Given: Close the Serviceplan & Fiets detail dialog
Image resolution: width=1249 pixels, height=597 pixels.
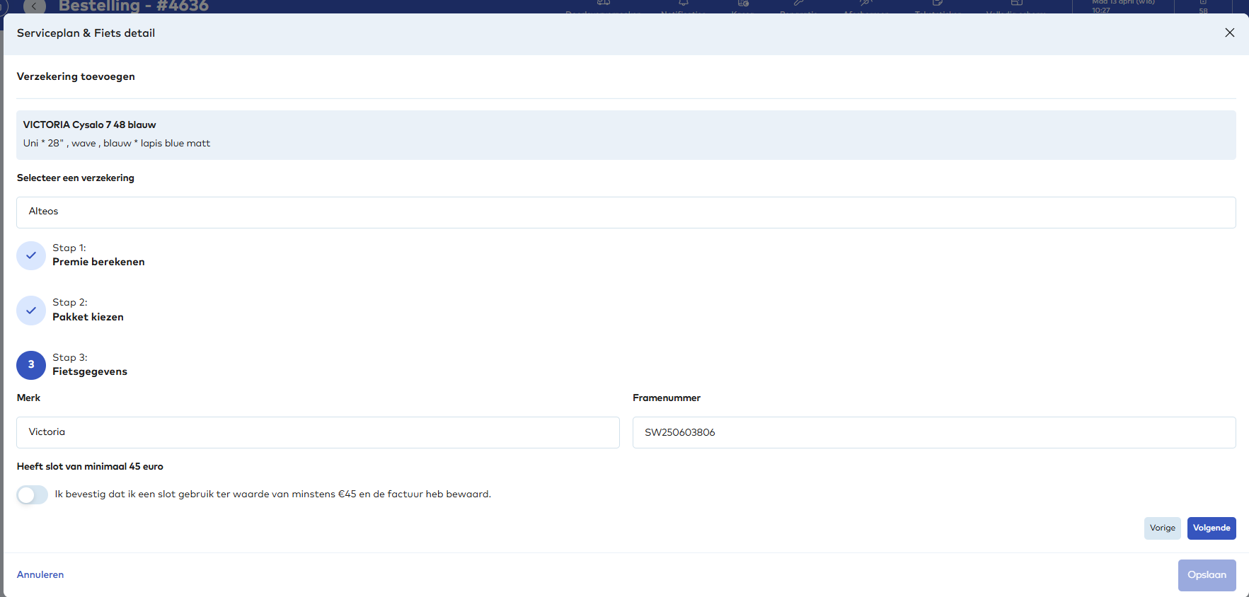Looking at the screenshot, I should pos(1229,33).
